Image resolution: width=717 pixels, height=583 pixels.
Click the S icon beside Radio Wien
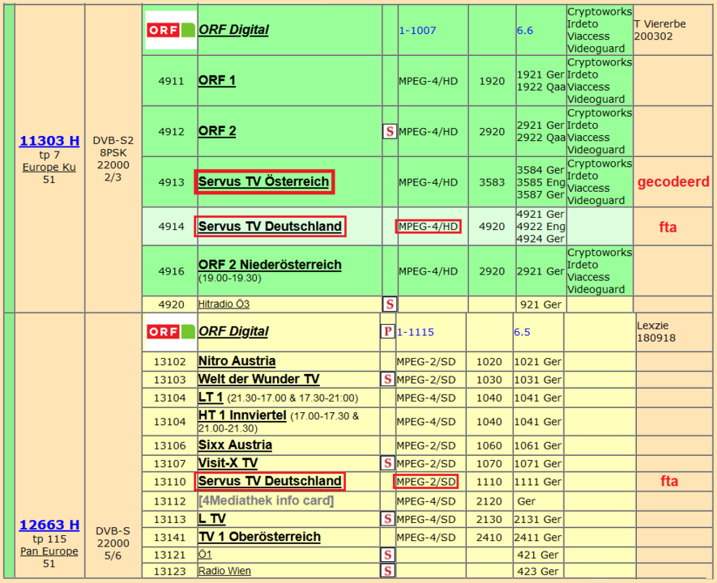(388, 571)
